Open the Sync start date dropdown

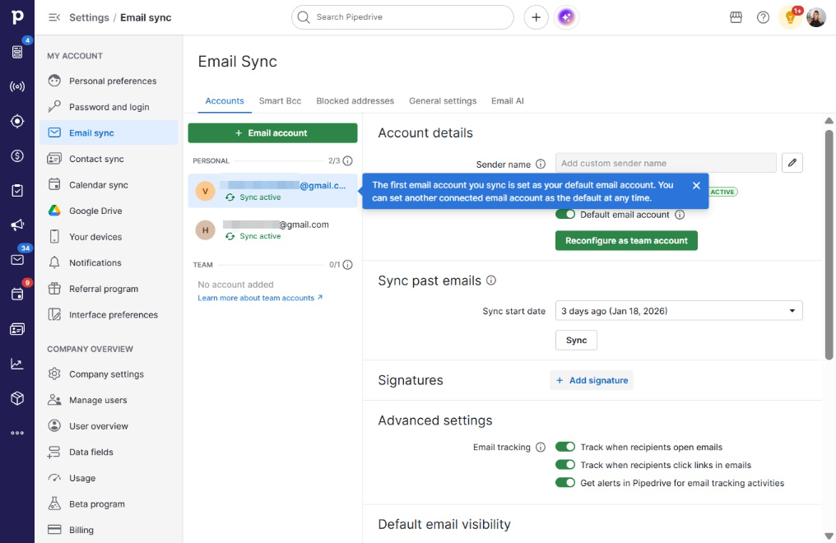point(679,311)
